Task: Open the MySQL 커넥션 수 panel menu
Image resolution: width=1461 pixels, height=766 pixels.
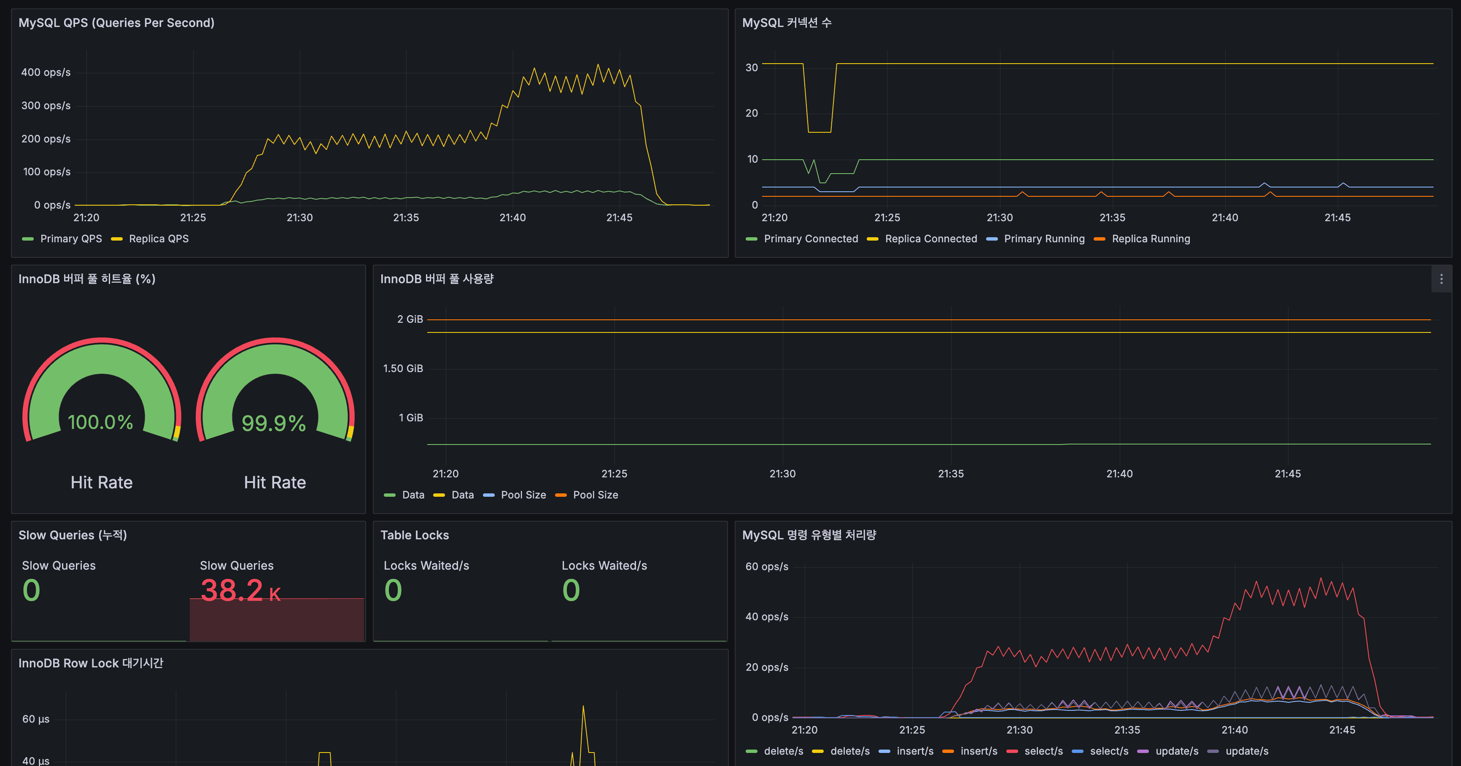Action: coord(786,23)
